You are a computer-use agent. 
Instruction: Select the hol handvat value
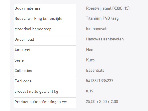click(x=96, y=29)
